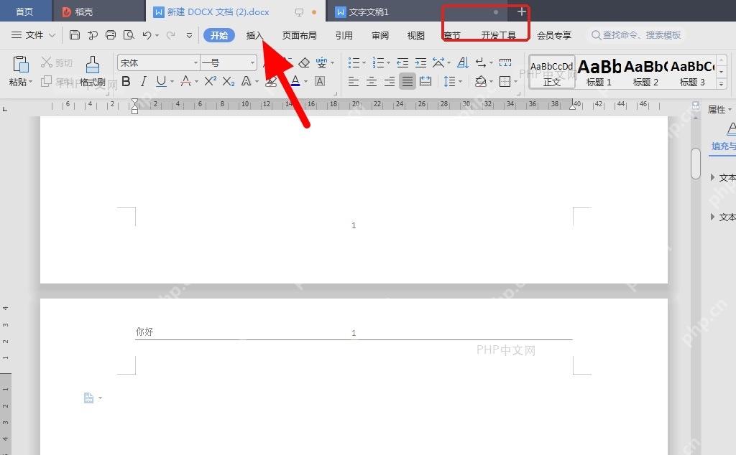The height and width of the screenshot is (455, 736).
Task: Open the 视图 ribbon tab
Action: (415, 35)
